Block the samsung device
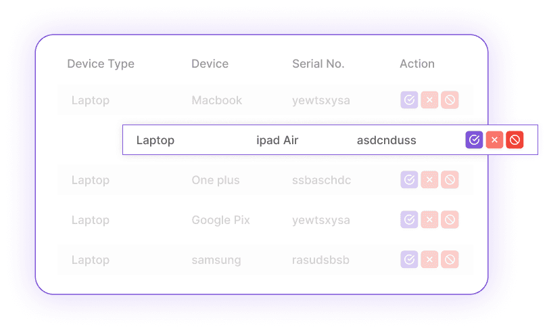This screenshot has width=547, height=331. click(x=450, y=260)
